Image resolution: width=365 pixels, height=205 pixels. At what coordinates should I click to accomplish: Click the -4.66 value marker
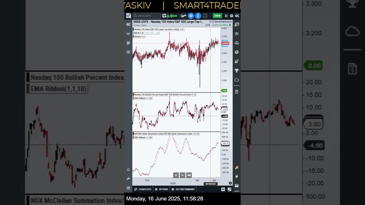(225, 116)
